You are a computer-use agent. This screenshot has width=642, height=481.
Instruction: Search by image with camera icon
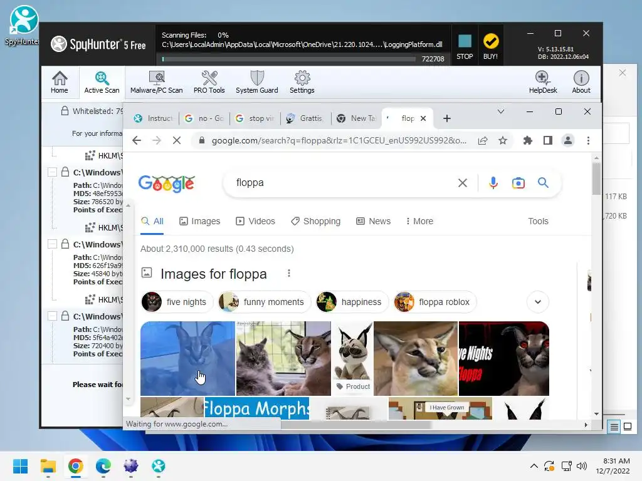518,183
